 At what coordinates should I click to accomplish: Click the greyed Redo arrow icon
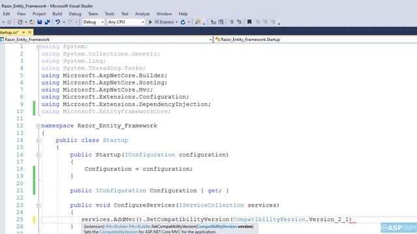point(70,22)
